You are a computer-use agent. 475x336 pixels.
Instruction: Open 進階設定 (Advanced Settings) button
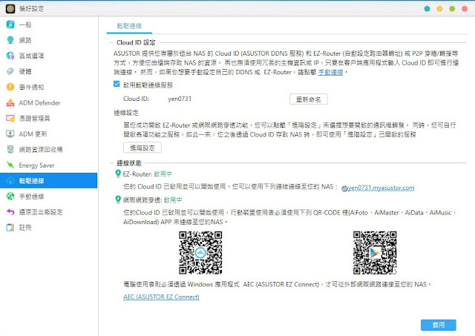[x=142, y=148]
